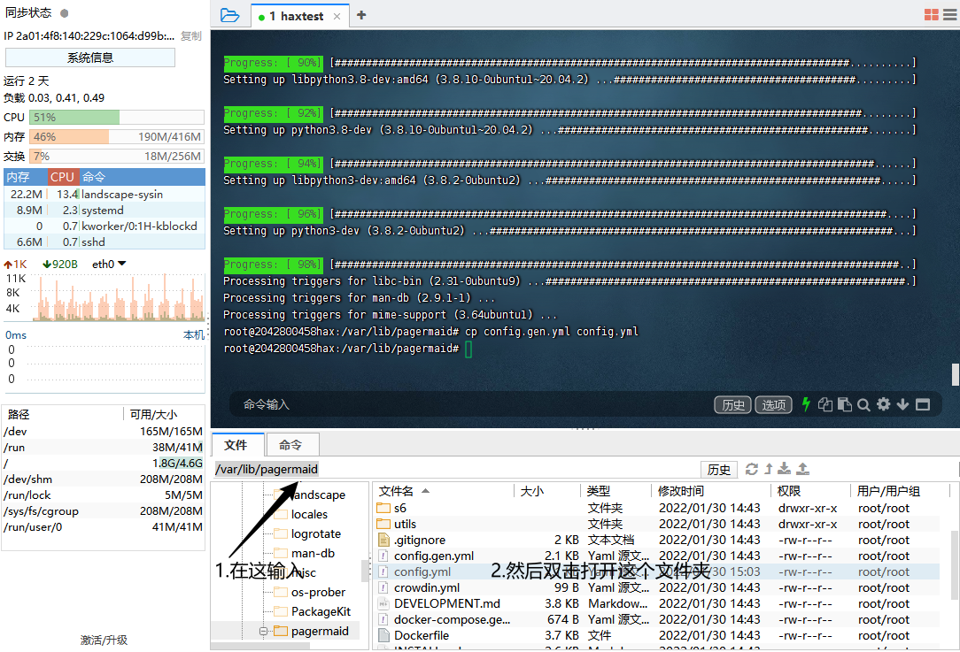960x652 pixels.
Task: Sort processes by 内存 column
Action: tap(26, 177)
